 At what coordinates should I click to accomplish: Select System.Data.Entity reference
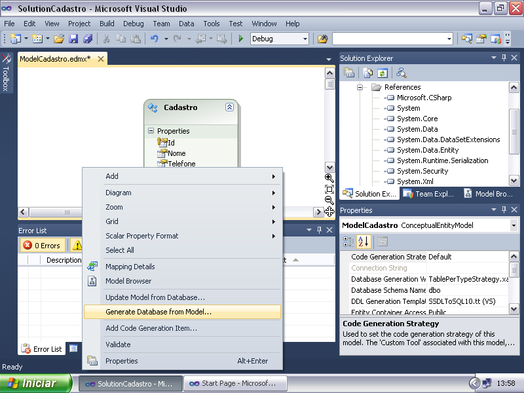(x=428, y=150)
